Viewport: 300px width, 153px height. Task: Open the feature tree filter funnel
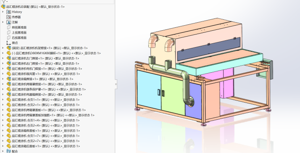(3, 1)
